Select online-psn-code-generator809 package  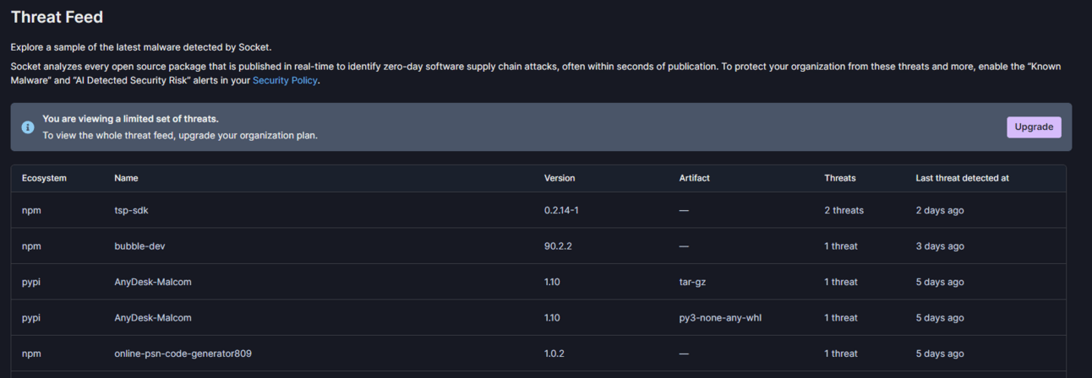(x=183, y=354)
